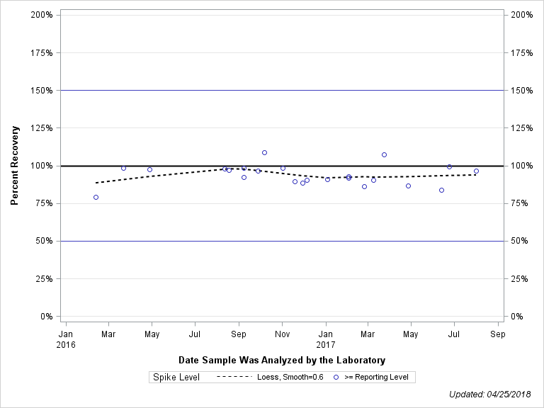
Task: Click the 'Jan 2016' x-axis tick label
Action: (x=64, y=339)
